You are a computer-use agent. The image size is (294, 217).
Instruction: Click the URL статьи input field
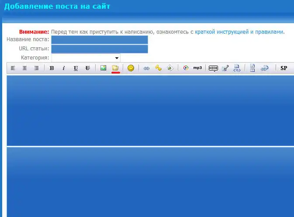[100, 49]
